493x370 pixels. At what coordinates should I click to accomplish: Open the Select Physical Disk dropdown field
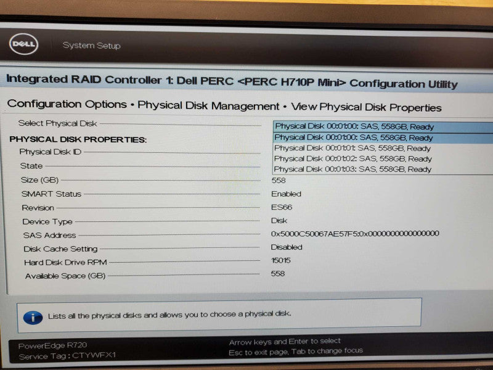click(x=383, y=127)
